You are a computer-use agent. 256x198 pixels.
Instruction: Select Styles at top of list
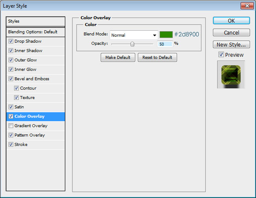coord(36,21)
